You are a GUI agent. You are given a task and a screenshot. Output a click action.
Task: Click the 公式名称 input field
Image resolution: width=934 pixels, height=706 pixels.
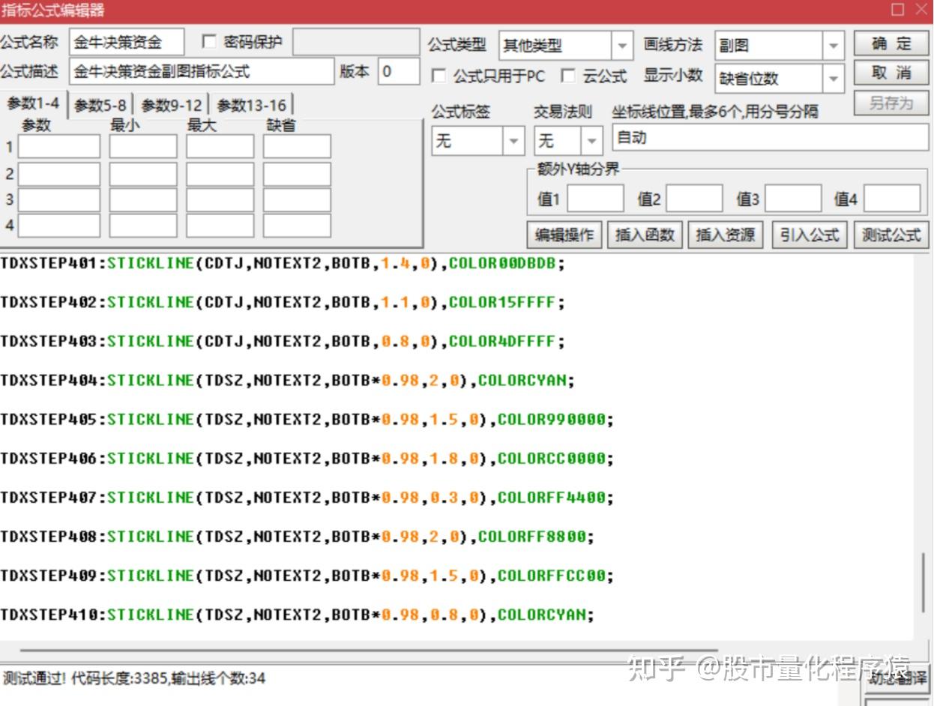[127, 43]
